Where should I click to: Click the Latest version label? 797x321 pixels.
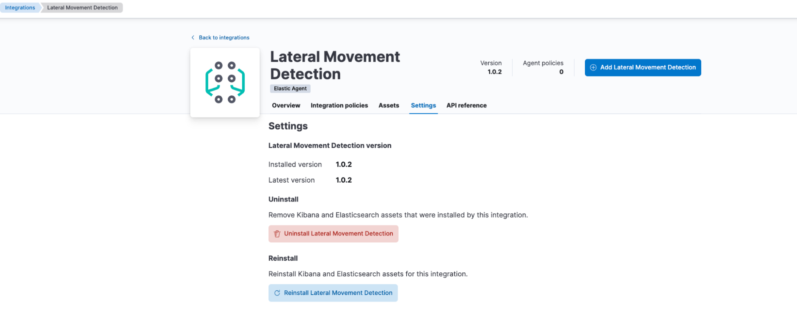[x=291, y=180]
